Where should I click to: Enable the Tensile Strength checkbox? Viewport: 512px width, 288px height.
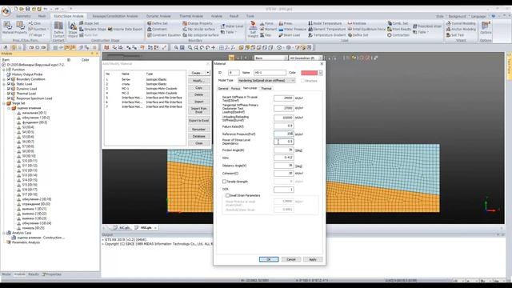tap(224, 182)
